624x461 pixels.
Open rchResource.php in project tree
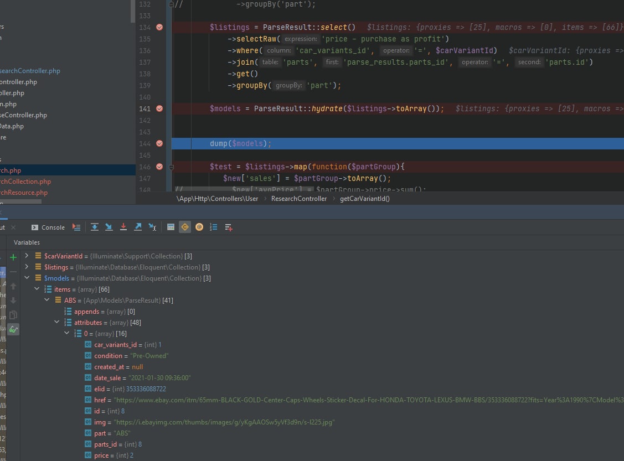point(24,193)
